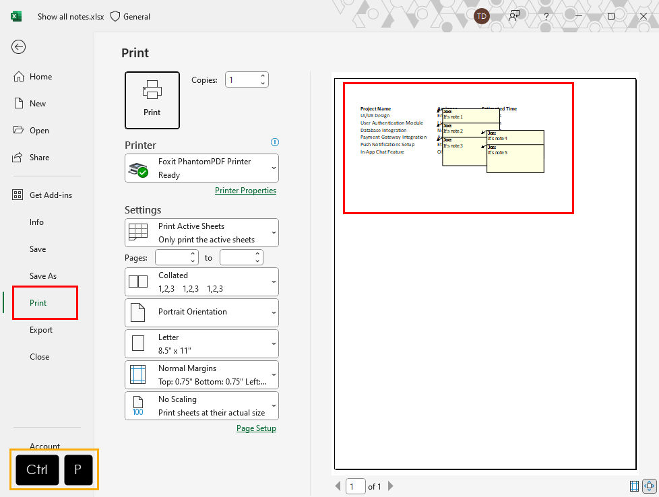
Task: Click the No Scaling 100 icon
Action: click(x=138, y=406)
